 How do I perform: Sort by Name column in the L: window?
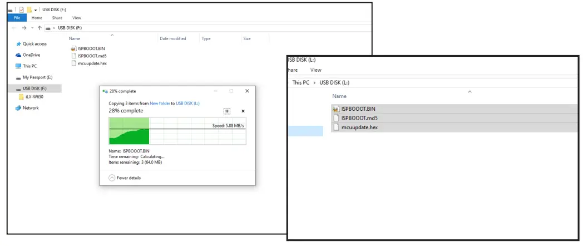click(x=339, y=96)
